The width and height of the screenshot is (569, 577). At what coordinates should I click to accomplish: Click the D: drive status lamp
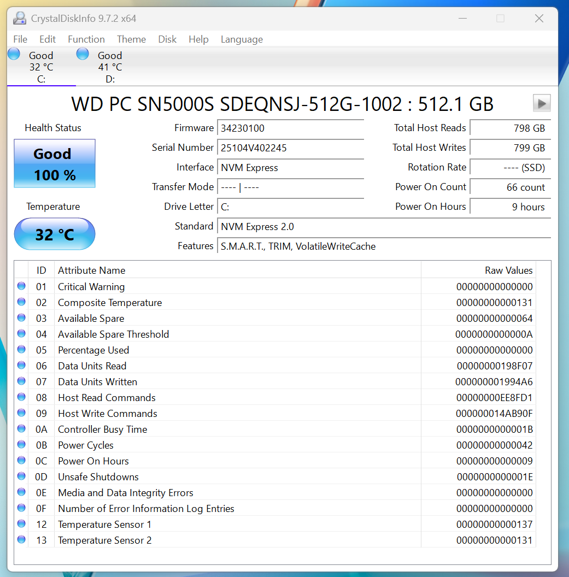(x=82, y=54)
